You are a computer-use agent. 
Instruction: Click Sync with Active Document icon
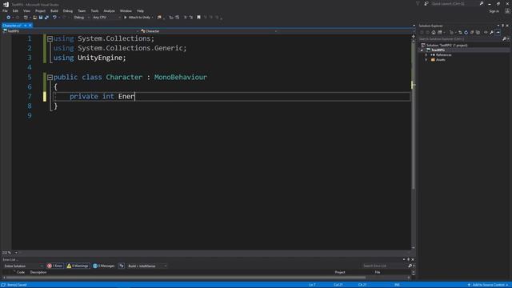point(460,32)
